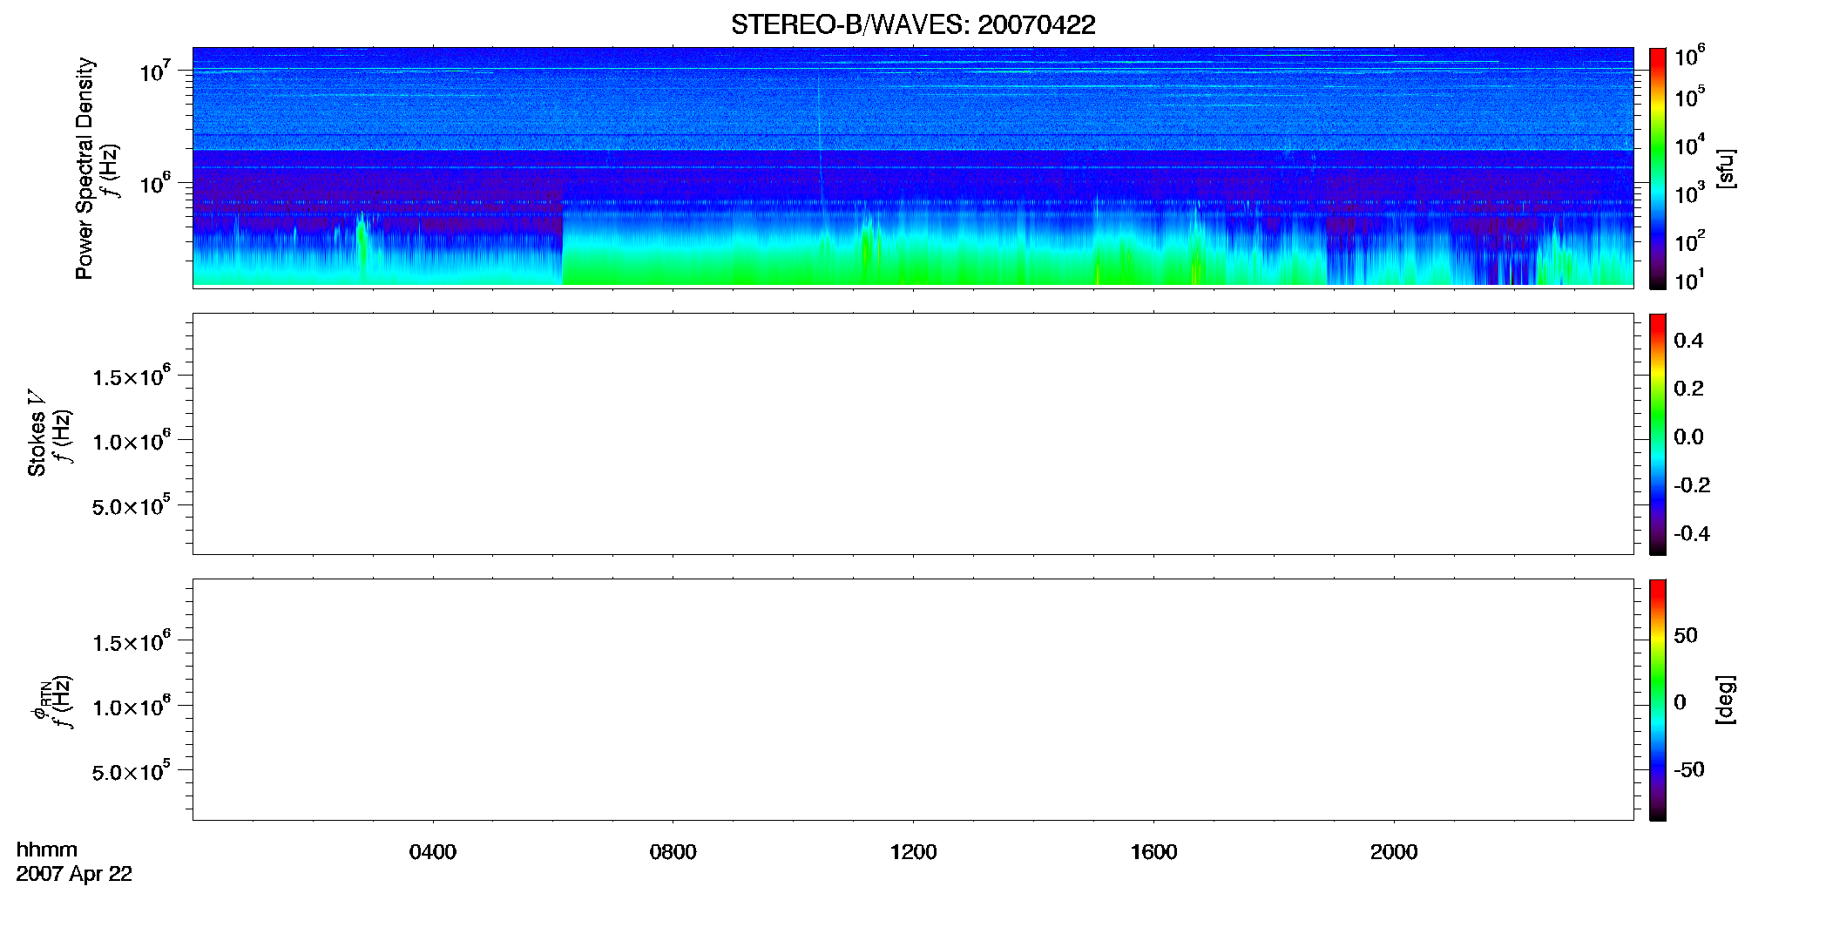
Task: Click the 10^6 frequency tick on the spectrogram axis
Action: (x=154, y=183)
